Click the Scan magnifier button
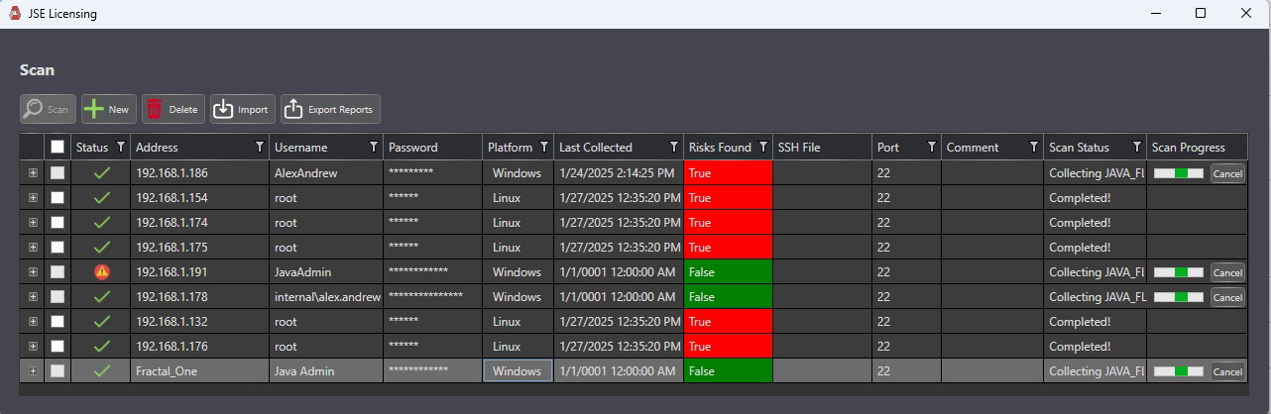The width and height of the screenshot is (1271, 414). [x=48, y=109]
